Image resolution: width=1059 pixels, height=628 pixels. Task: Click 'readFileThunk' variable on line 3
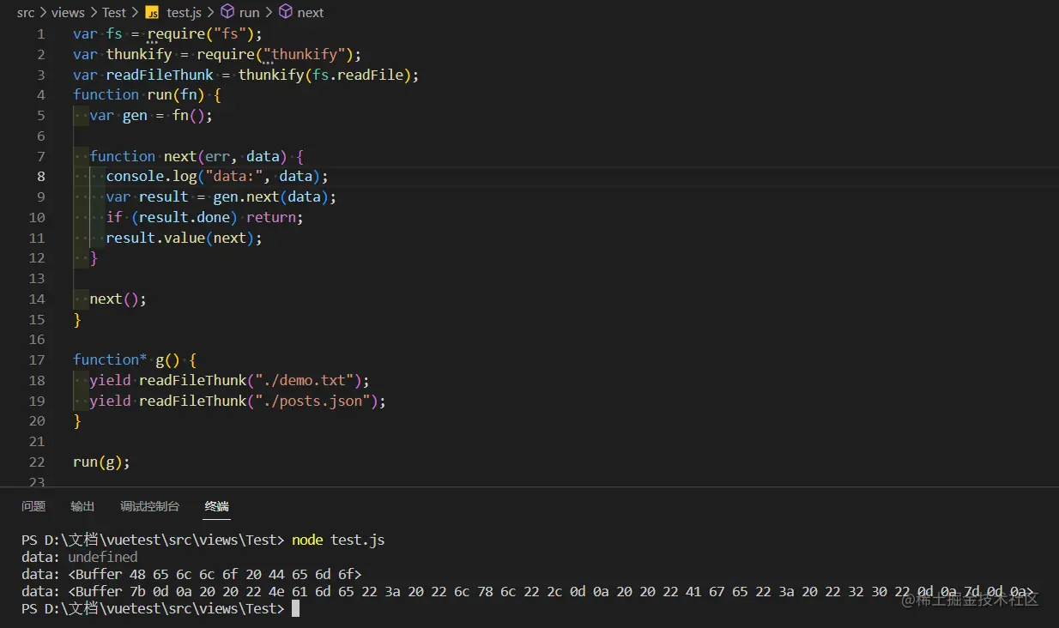(x=160, y=75)
